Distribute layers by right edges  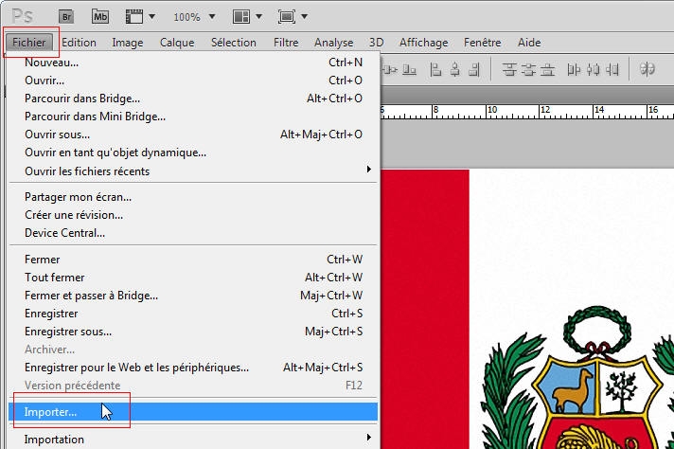tap(612, 69)
